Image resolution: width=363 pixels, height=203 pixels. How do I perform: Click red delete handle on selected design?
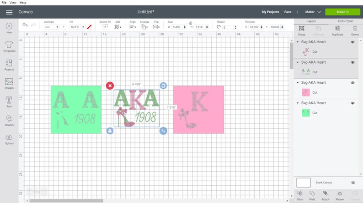(110, 86)
